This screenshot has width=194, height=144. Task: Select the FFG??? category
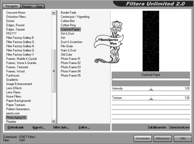(11, 33)
